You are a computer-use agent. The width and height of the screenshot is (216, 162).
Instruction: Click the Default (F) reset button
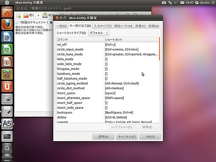[x=121, y=127]
